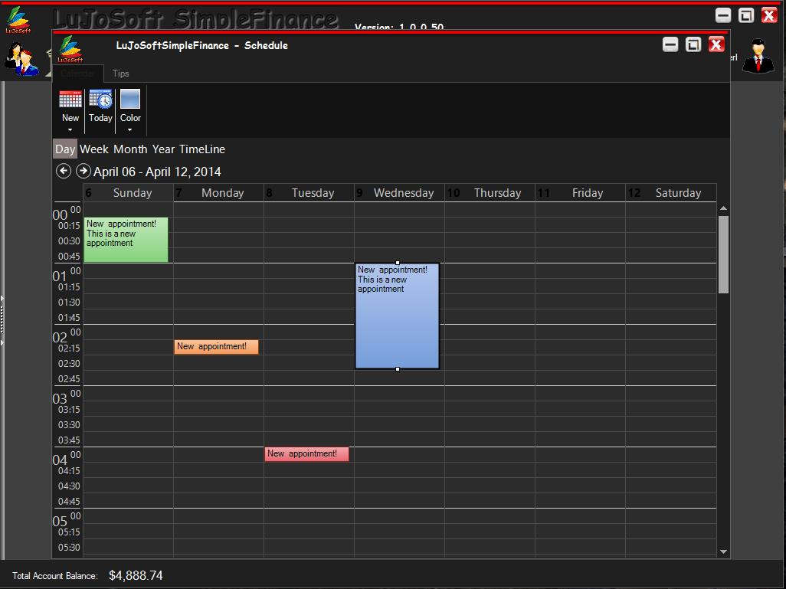This screenshot has height=589, width=786.
Task: Click the businessman avatar icon in main window
Action: point(758,56)
